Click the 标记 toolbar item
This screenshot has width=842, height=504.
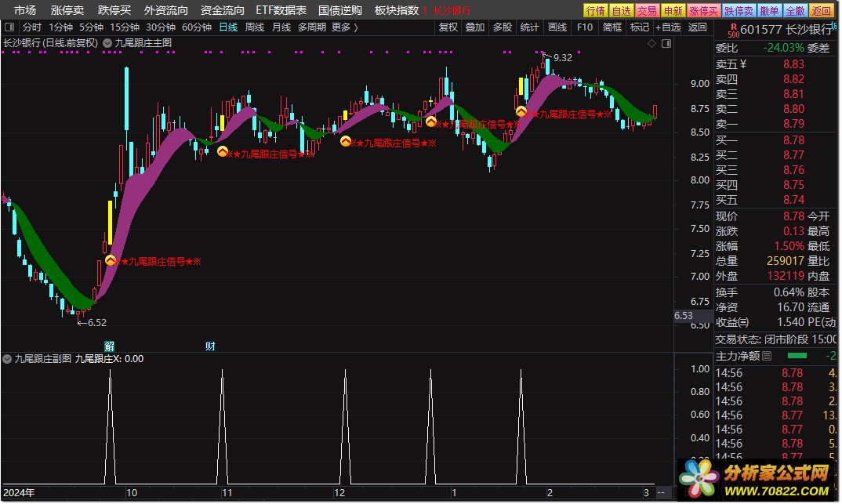pos(640,27)
